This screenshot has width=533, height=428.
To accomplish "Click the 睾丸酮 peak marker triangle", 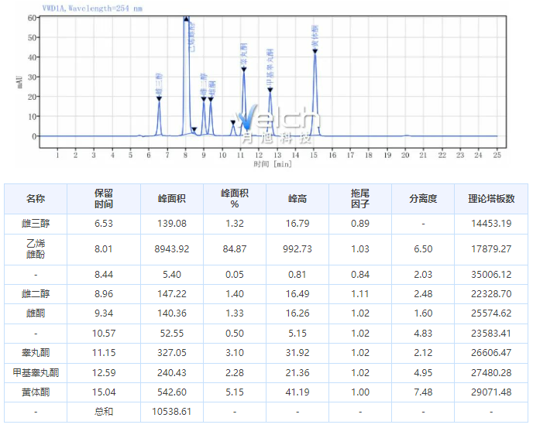I will [243, 70].
